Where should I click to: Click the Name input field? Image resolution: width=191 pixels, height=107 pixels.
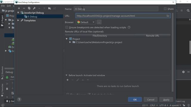pos(116,9)
